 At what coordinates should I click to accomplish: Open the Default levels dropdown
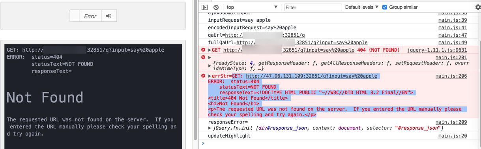362,7
